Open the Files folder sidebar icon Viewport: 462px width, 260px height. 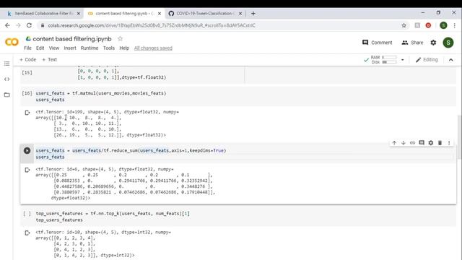tap(6, 95)
